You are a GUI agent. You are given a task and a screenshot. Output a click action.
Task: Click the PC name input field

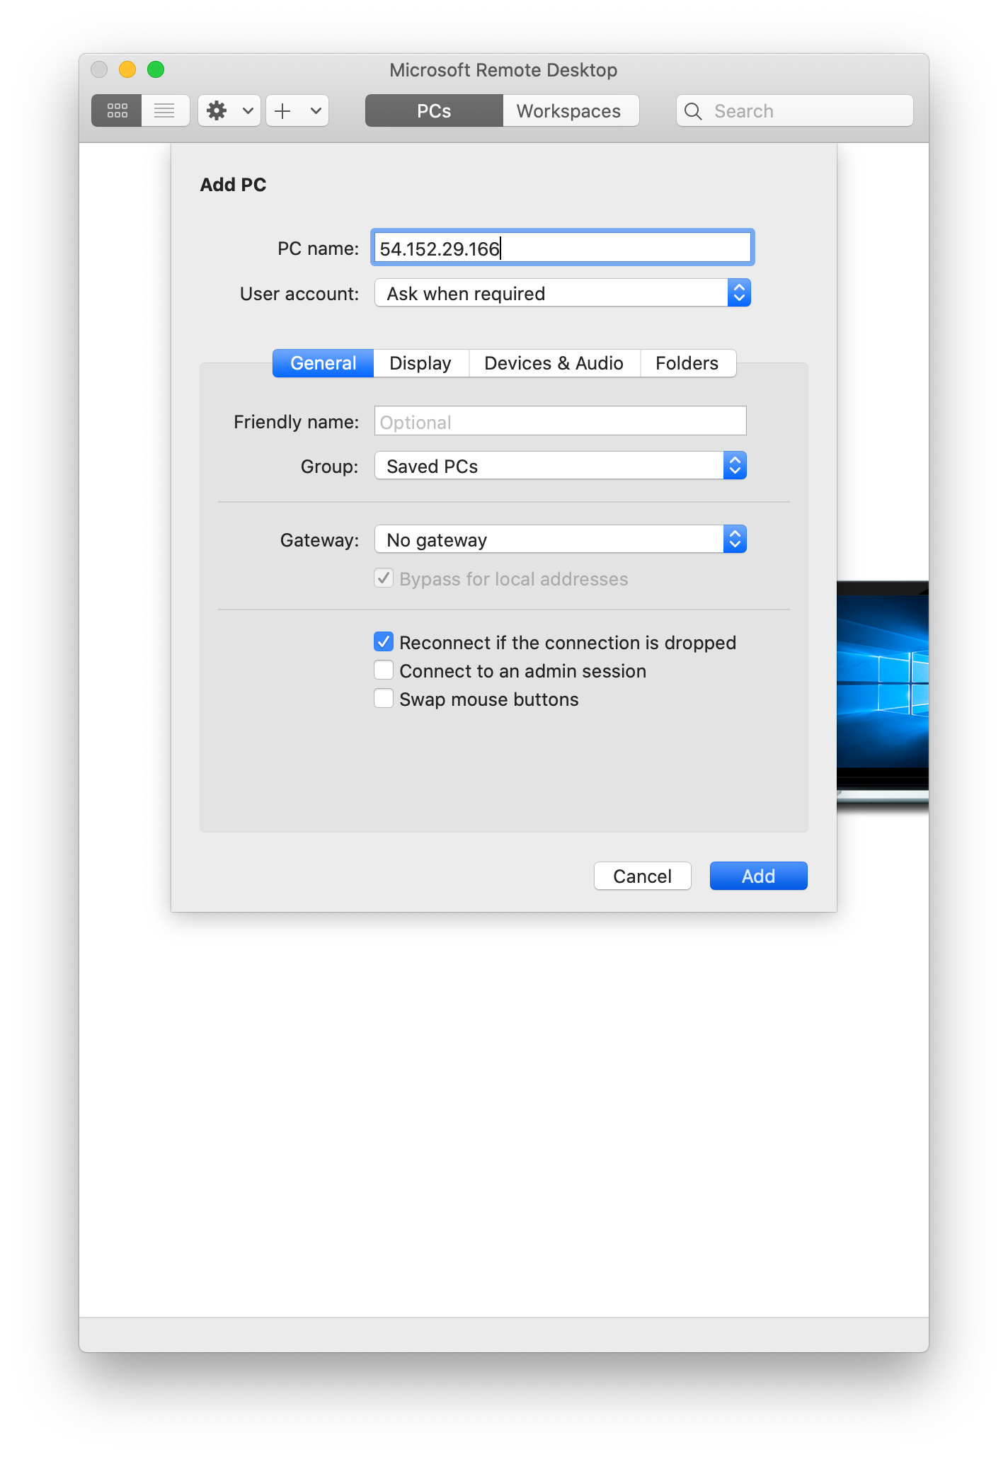(x=562, y=248)
